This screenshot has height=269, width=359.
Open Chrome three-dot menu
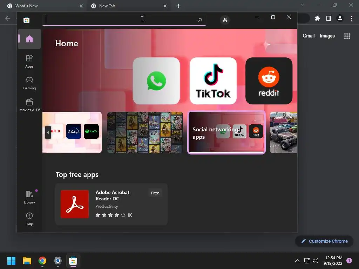coord(351,18)
